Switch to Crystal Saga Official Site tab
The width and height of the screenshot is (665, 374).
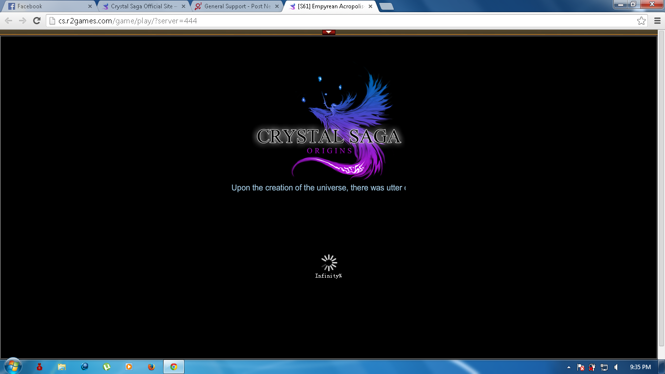pos(141,6)
